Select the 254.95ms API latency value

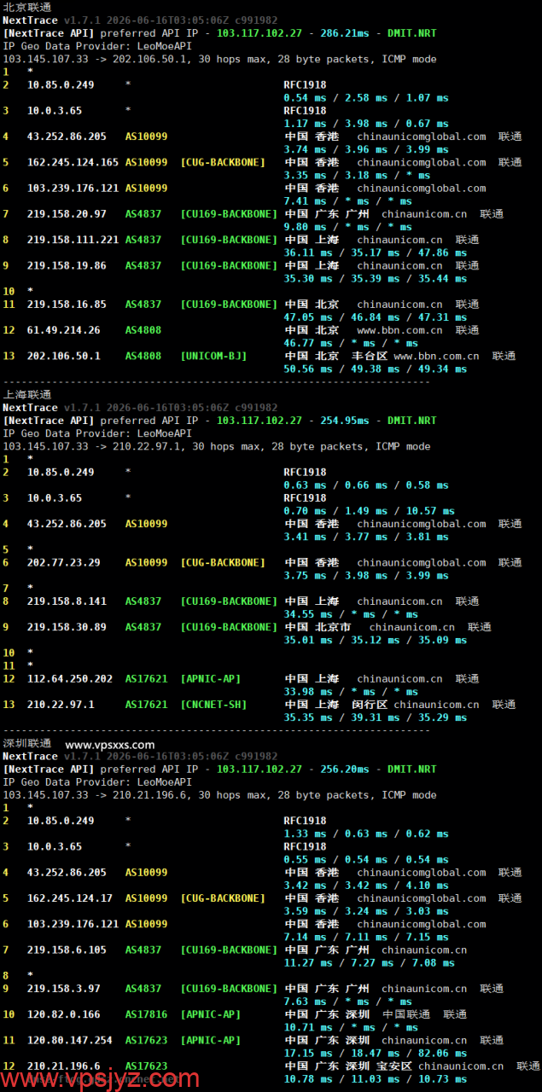pyautogui.click(x=345, y=421)
